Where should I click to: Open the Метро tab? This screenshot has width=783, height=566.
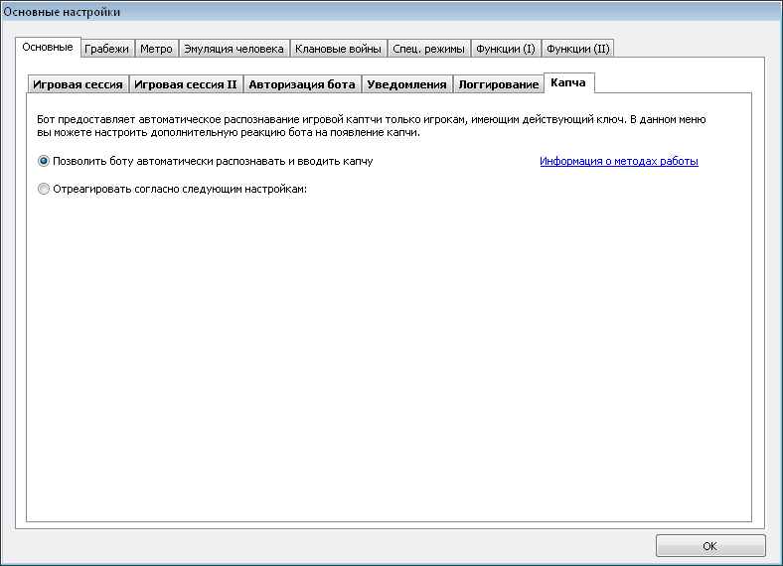tap(156, 49)
